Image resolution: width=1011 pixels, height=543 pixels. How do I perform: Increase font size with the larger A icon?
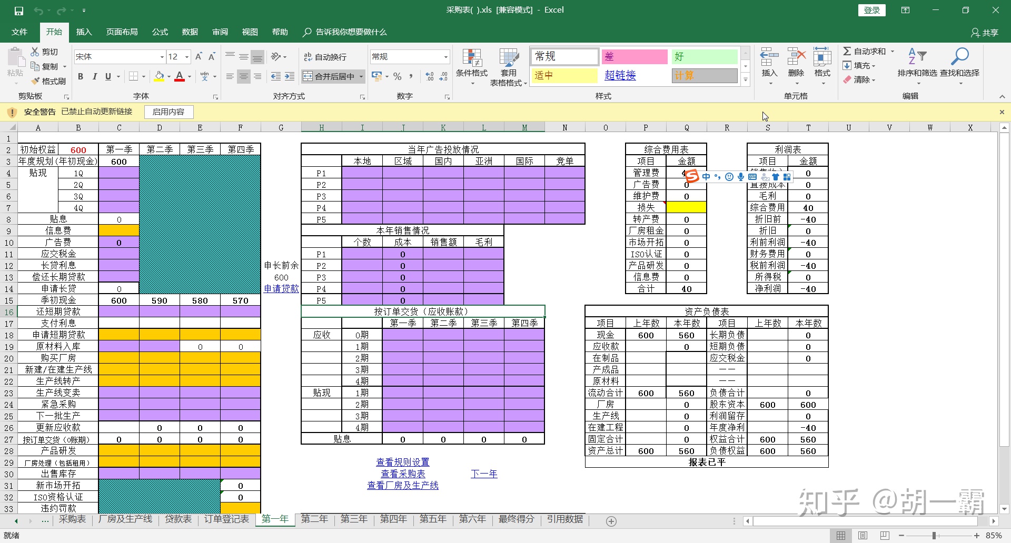199,56
